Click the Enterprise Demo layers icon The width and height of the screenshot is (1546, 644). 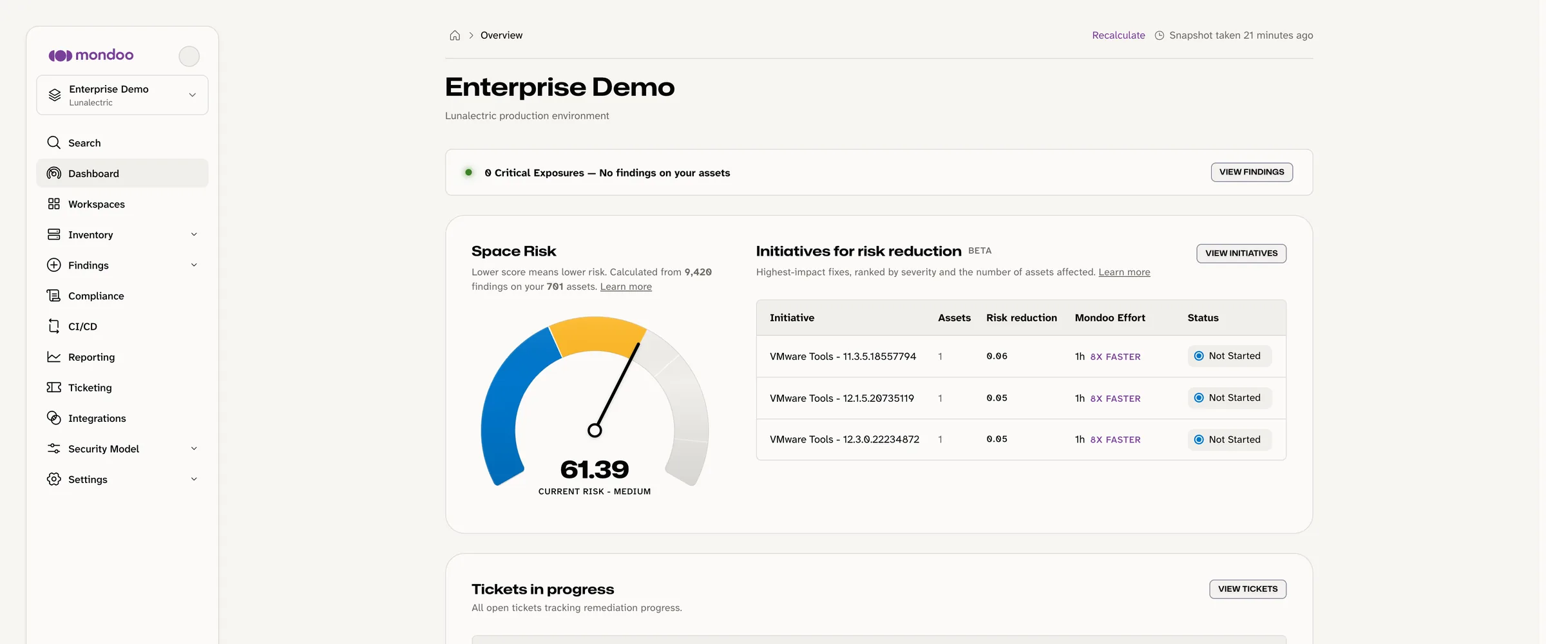(x=55, y=95)
